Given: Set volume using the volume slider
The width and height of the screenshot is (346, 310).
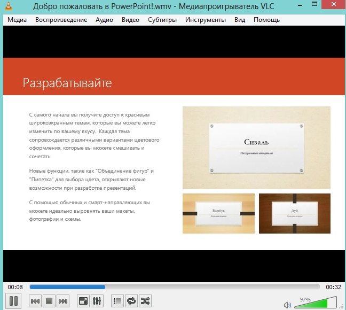Looking at the screenshot, I should [319, 304].
